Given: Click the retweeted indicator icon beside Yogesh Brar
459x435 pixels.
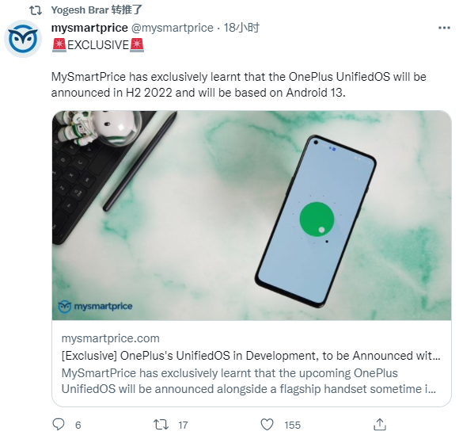Looking at the screenshot, I should pos(36,10).
